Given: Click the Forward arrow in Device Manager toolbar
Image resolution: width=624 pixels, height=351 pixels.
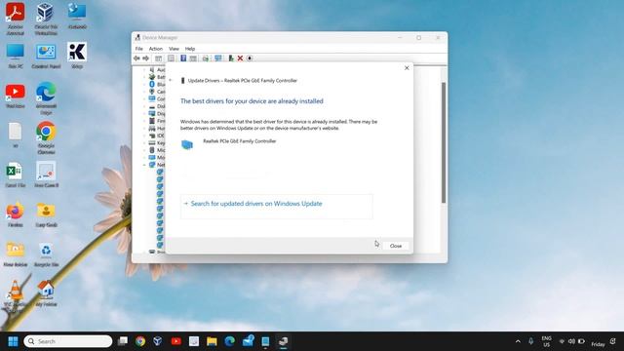Looking at the screenshot, I should point(145,58).
